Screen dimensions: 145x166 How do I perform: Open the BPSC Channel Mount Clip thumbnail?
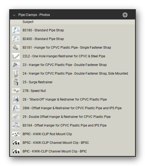pyautogui.click(x=16, y=142)
